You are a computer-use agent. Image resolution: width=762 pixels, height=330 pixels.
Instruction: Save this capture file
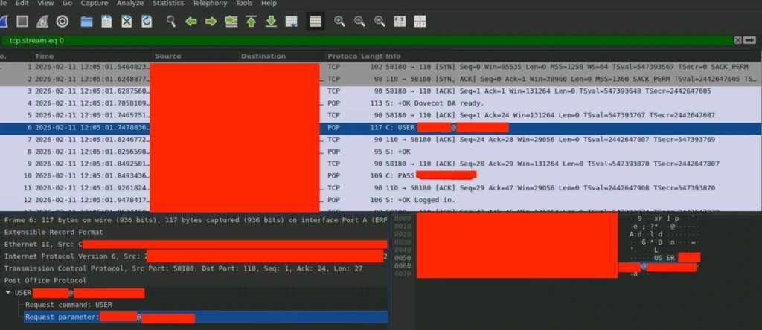106,22
